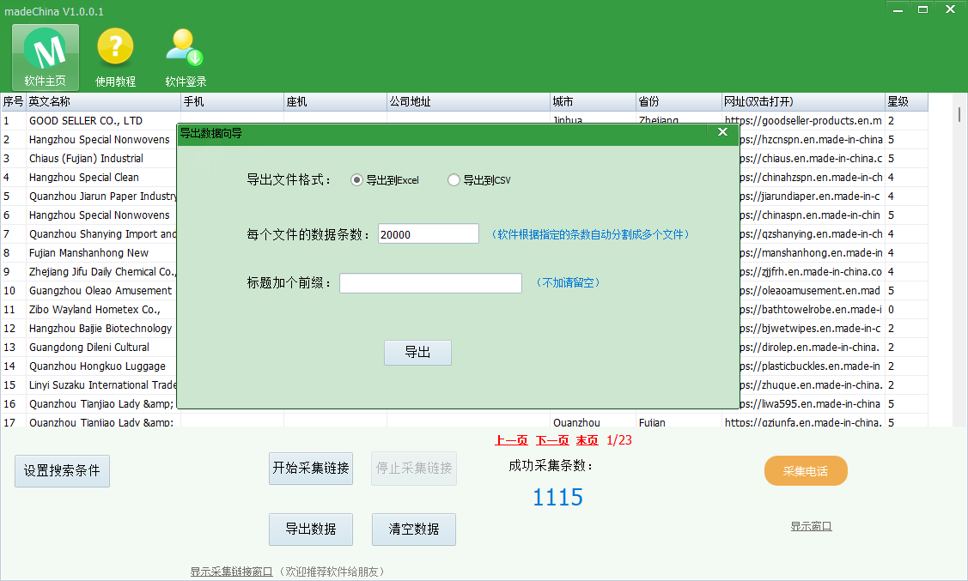968x581 pixels.
Task: Click Quanzhou city cell in row 17
Action: point(594,421)
